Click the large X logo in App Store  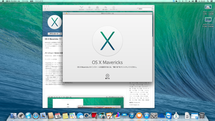coord(55,22)
